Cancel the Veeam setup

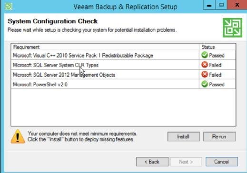(222, 162)
